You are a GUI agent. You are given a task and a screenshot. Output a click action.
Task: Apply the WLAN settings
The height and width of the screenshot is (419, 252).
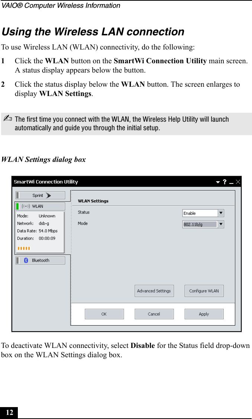coord(204,314)
